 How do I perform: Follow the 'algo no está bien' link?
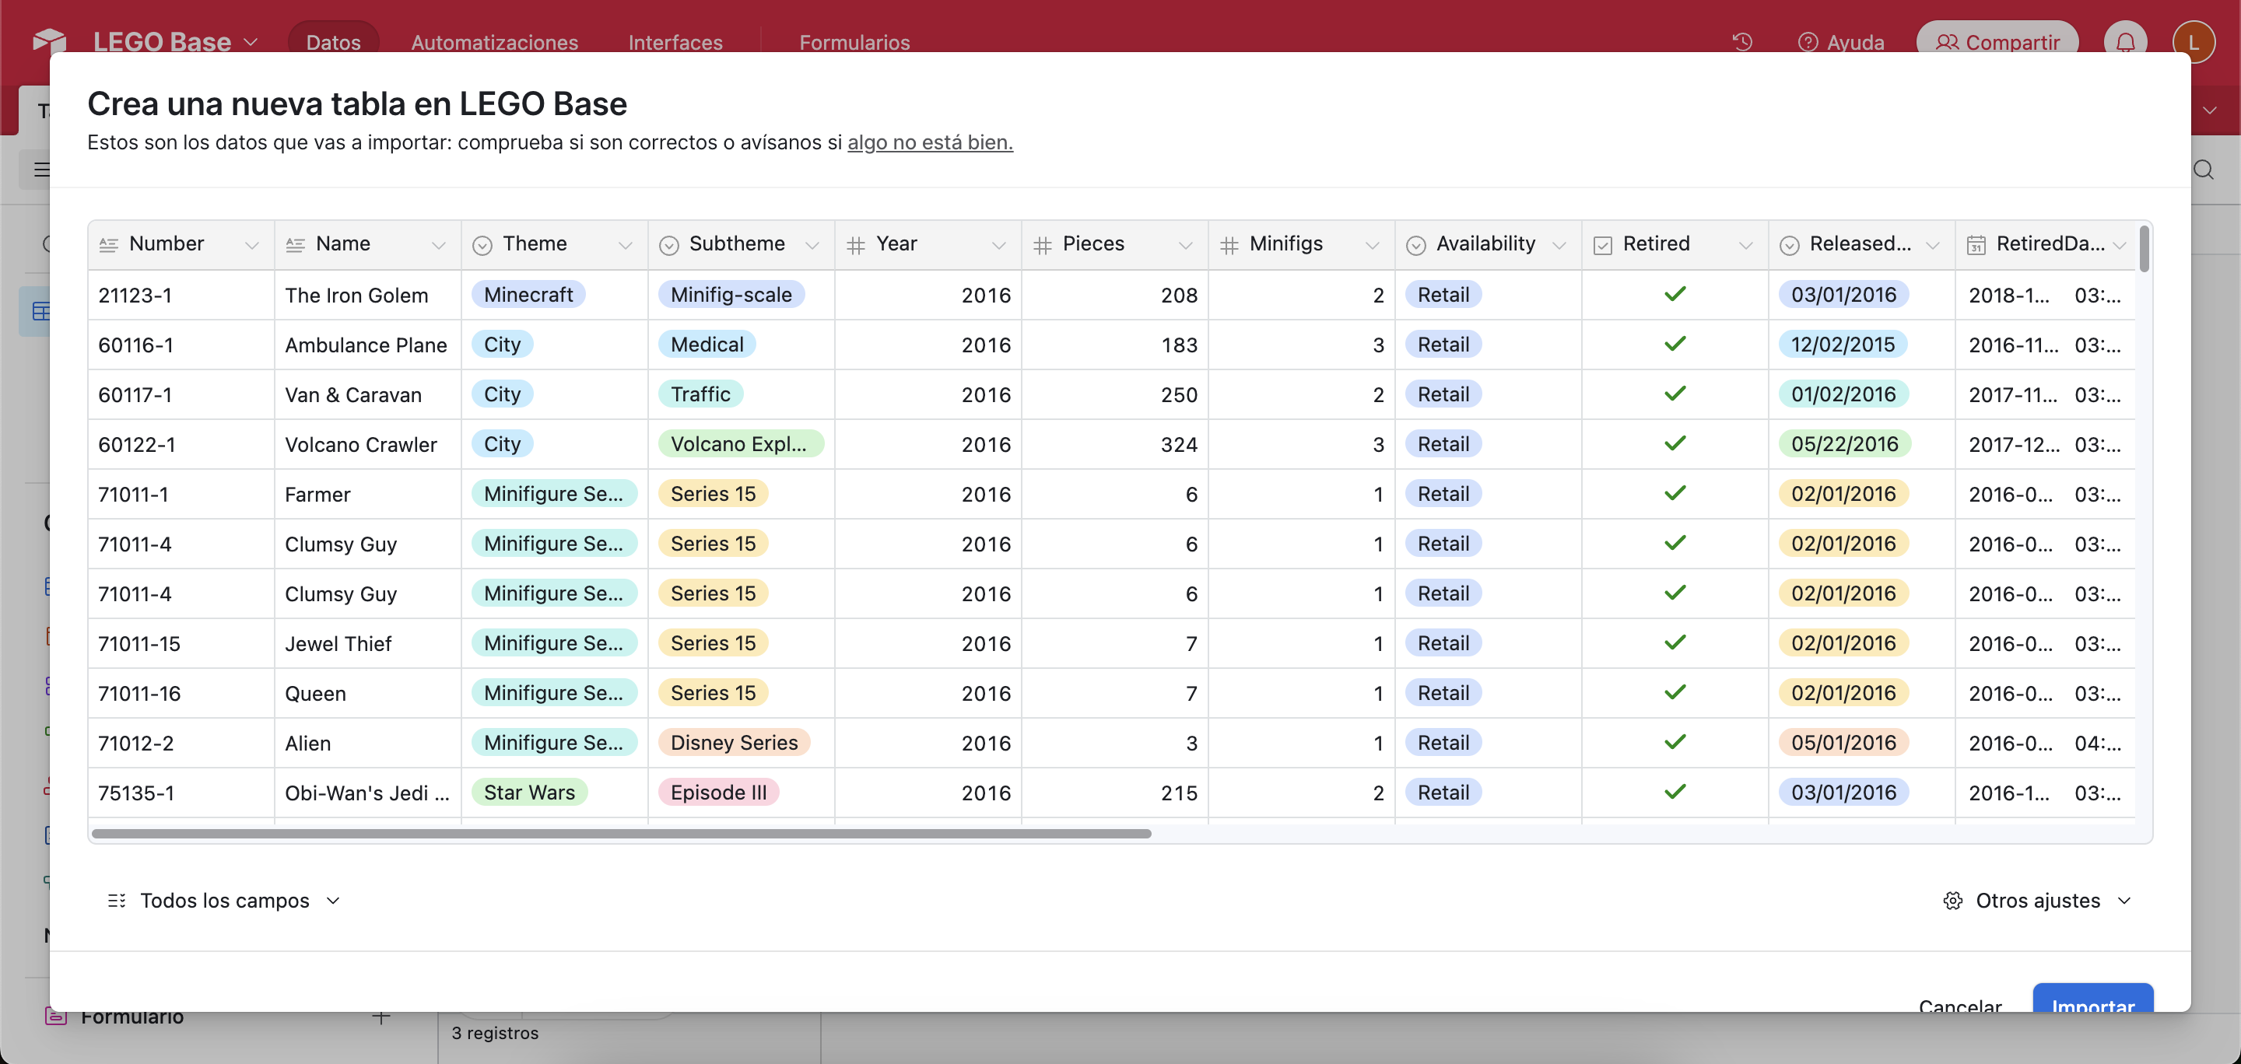click(x=930, y=142)
